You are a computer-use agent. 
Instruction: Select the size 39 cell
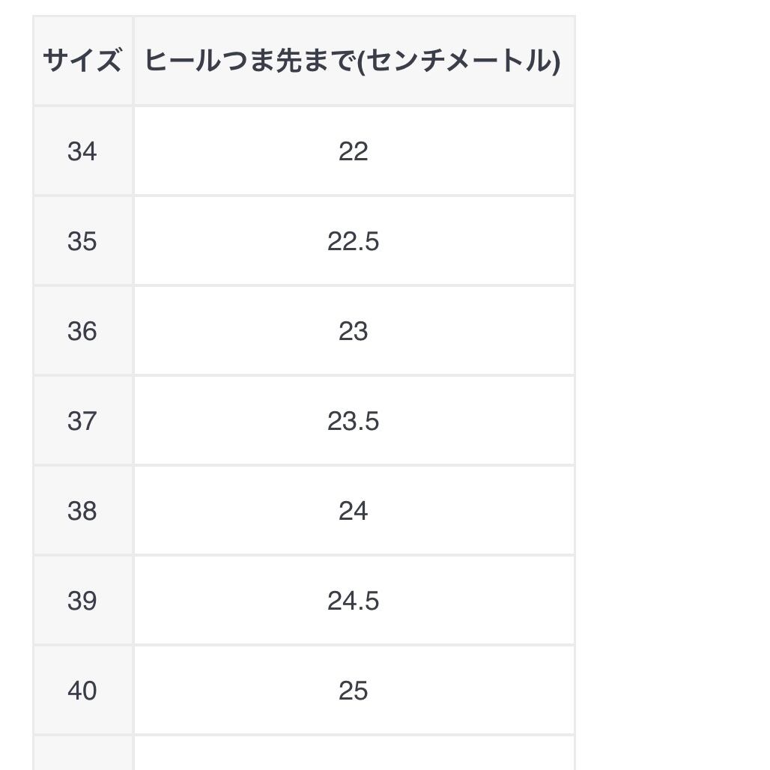pos(82,601)
